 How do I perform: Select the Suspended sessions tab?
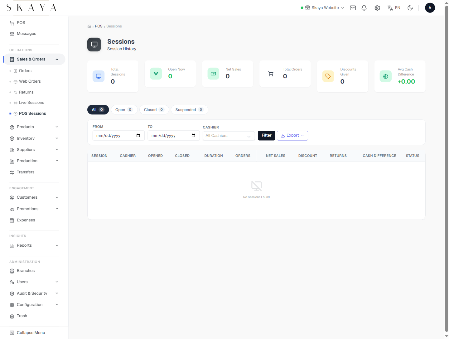[190, 110]
